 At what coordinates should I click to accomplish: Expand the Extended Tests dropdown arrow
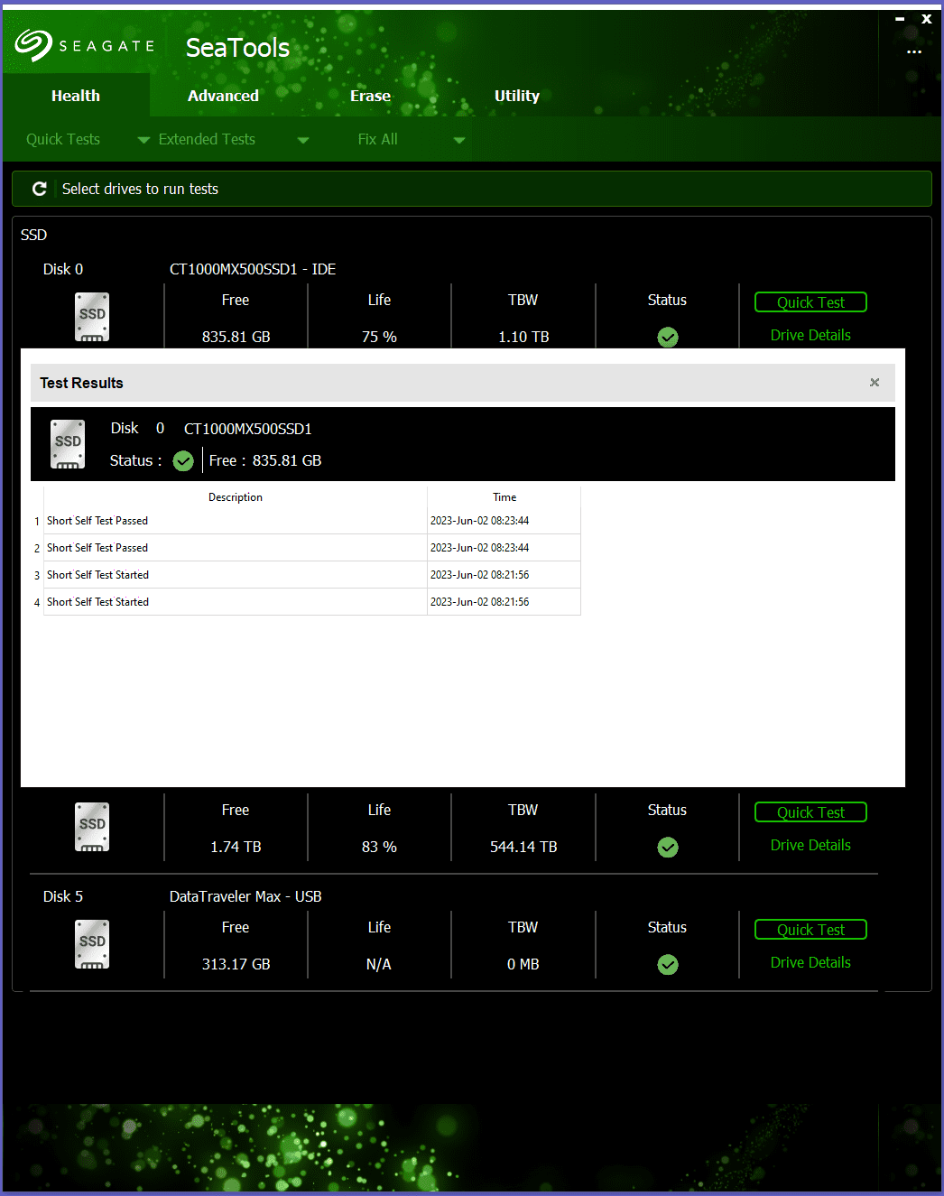[x=303, y=140]
